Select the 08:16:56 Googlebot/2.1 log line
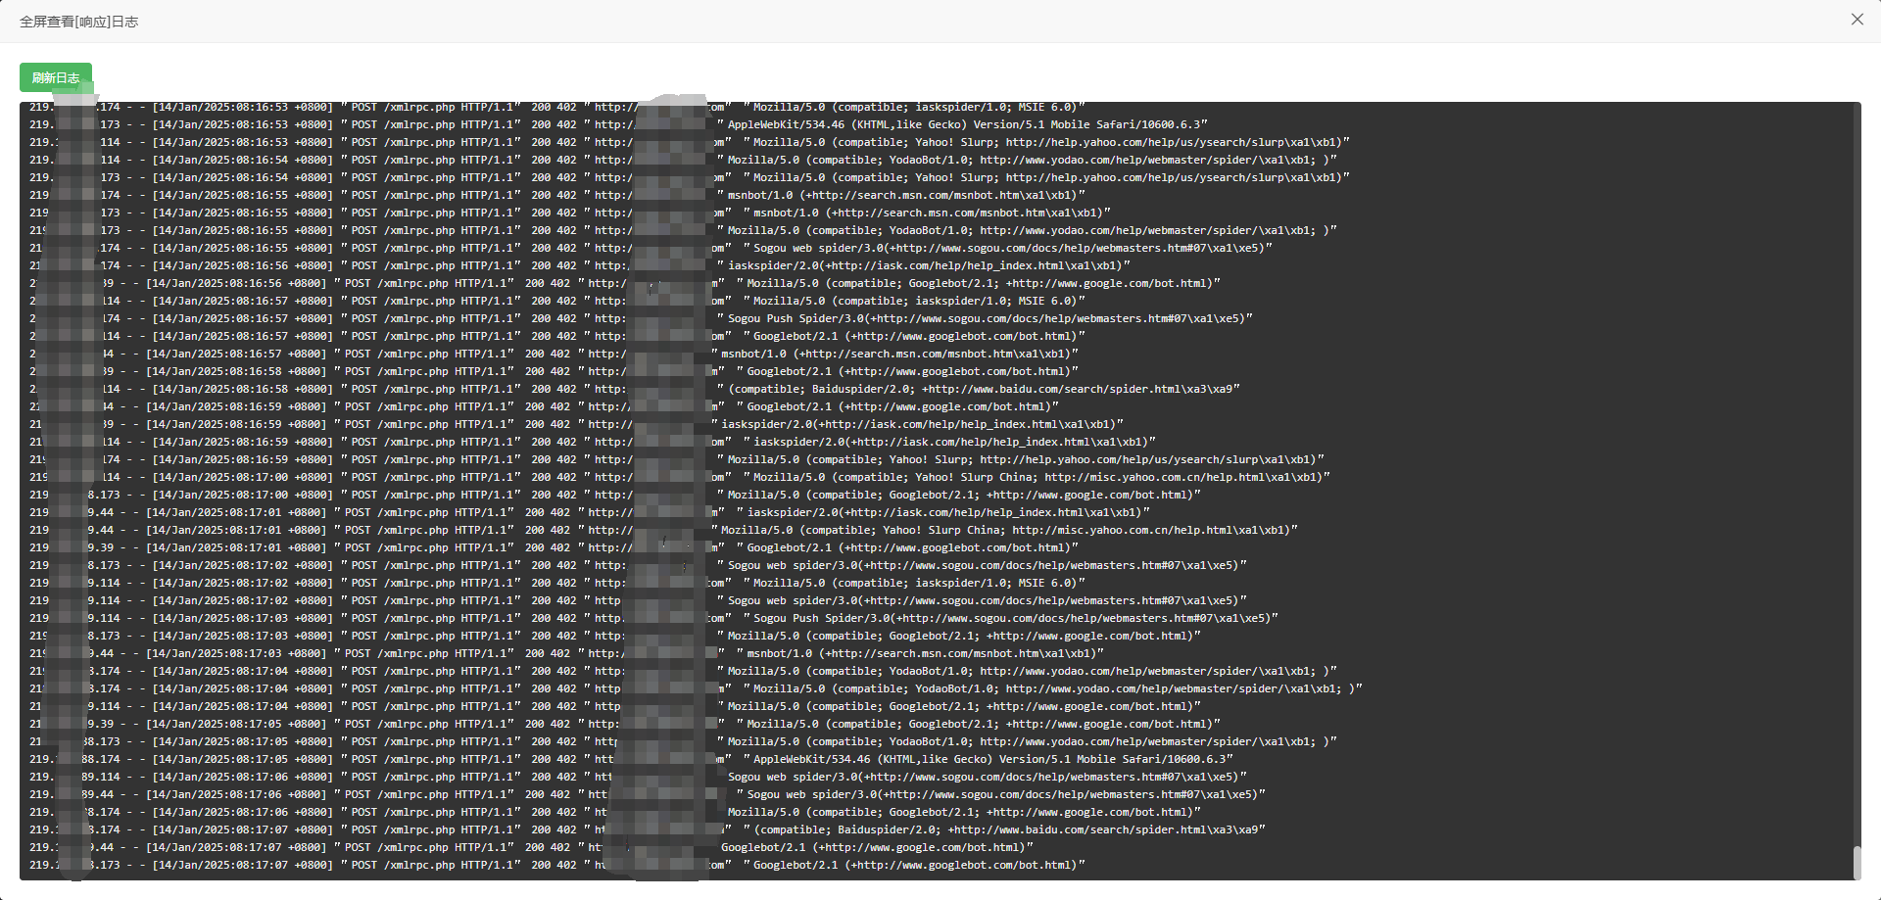The width and height of the screenshot is (1881, 900). [625, 283]
